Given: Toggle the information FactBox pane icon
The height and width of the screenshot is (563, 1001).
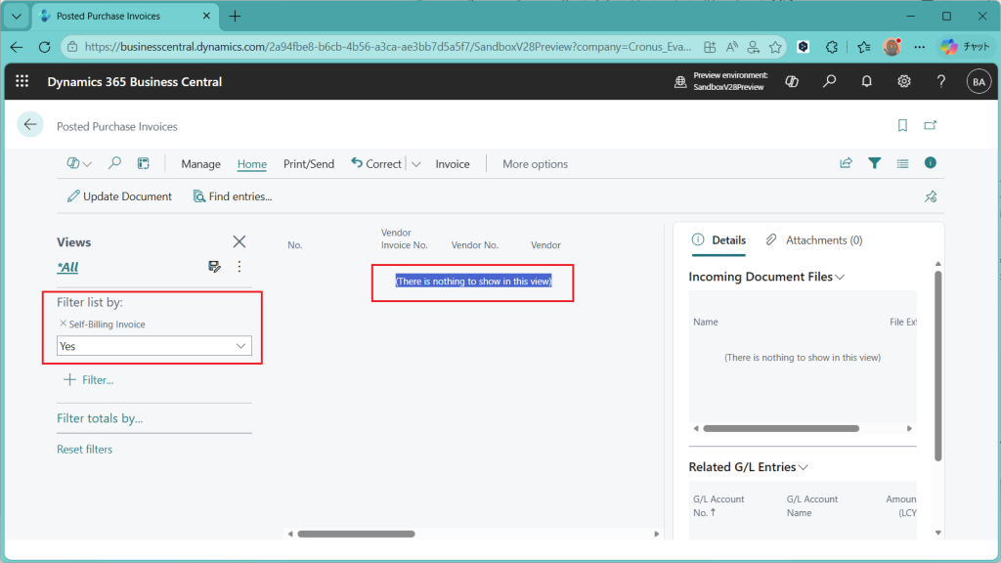Looking at the screenshot, I should click(931, 163).
